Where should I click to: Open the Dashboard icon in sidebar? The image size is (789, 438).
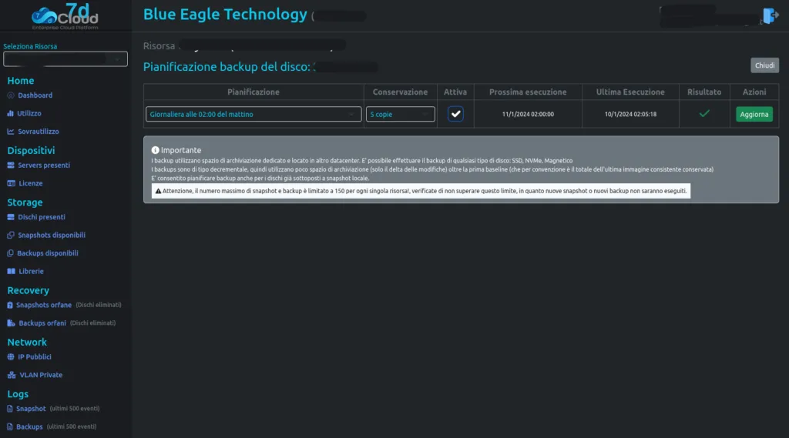[11, 95]
